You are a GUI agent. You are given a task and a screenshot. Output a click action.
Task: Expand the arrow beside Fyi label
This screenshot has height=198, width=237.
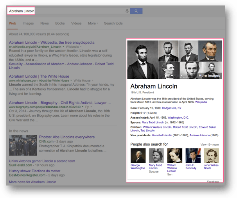(x=91, y=107)
